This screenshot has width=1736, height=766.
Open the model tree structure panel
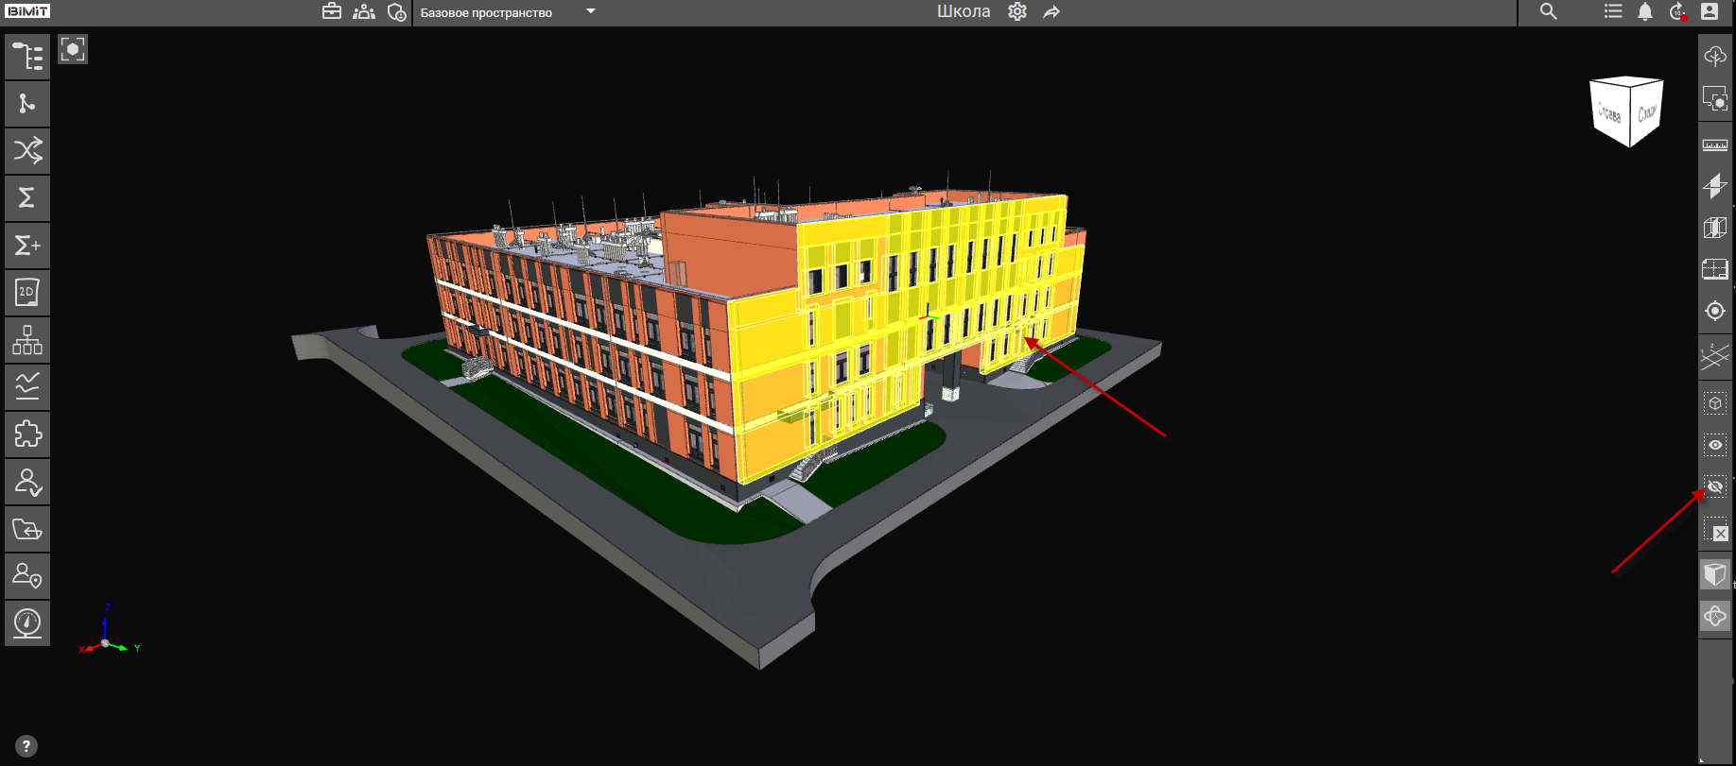[x=27, y=57]
